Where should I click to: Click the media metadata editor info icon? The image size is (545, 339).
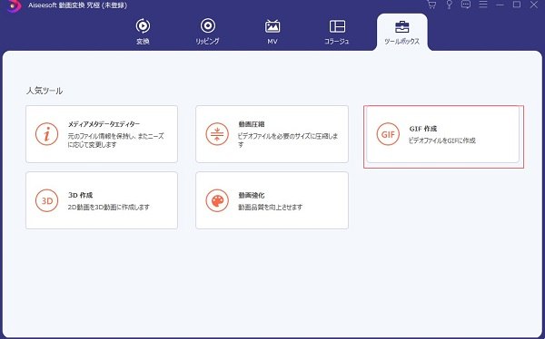click(x=47, y=134)
